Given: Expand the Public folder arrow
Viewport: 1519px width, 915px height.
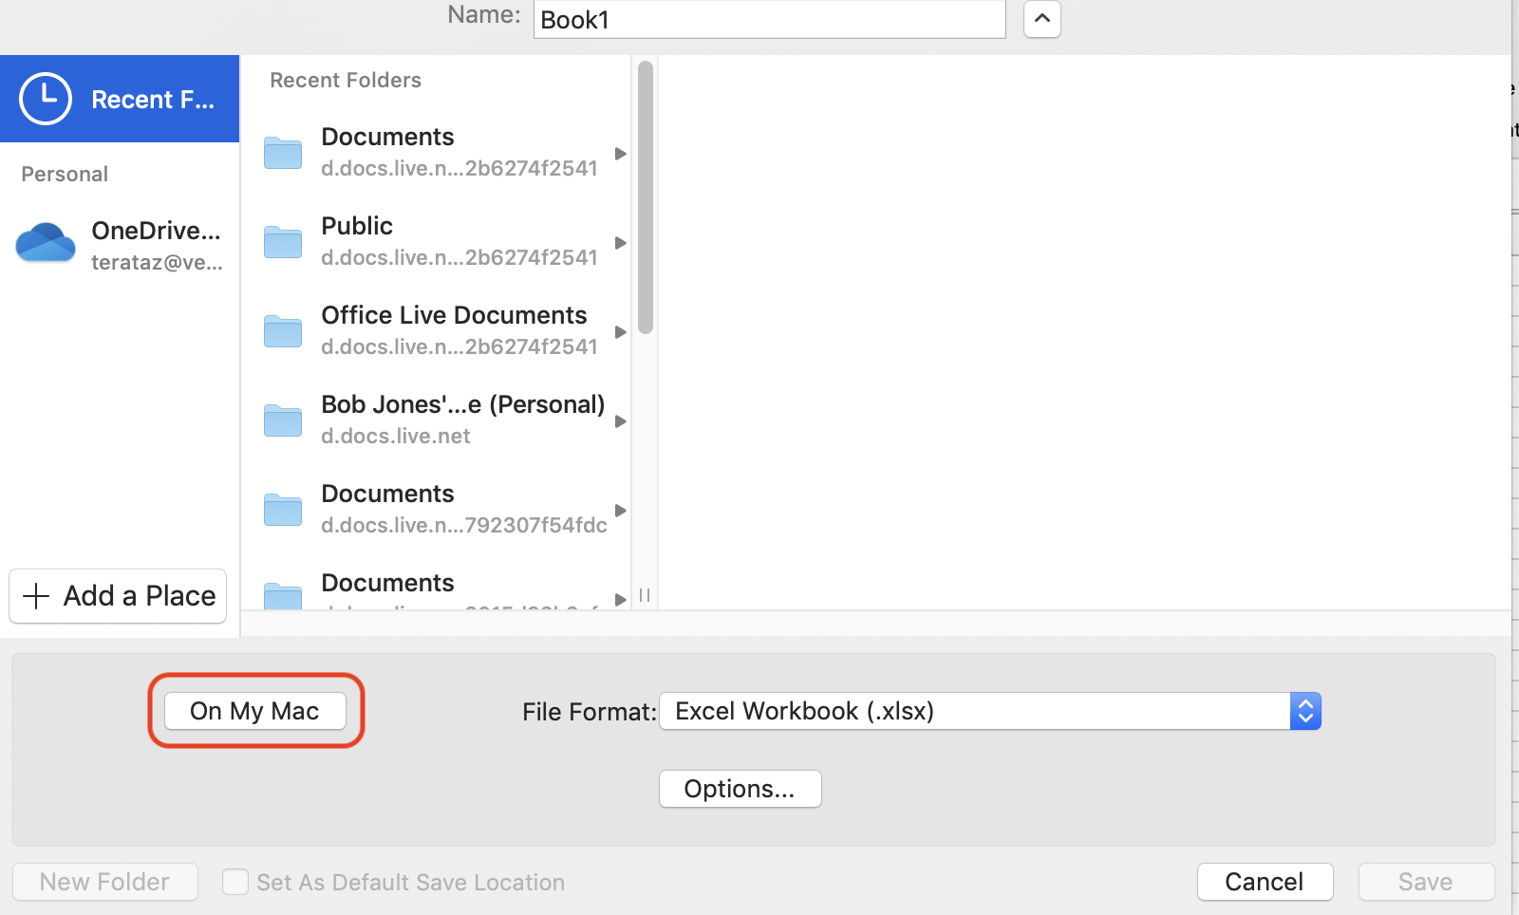Looking at the screenshot, I should (x=620, y=243).
